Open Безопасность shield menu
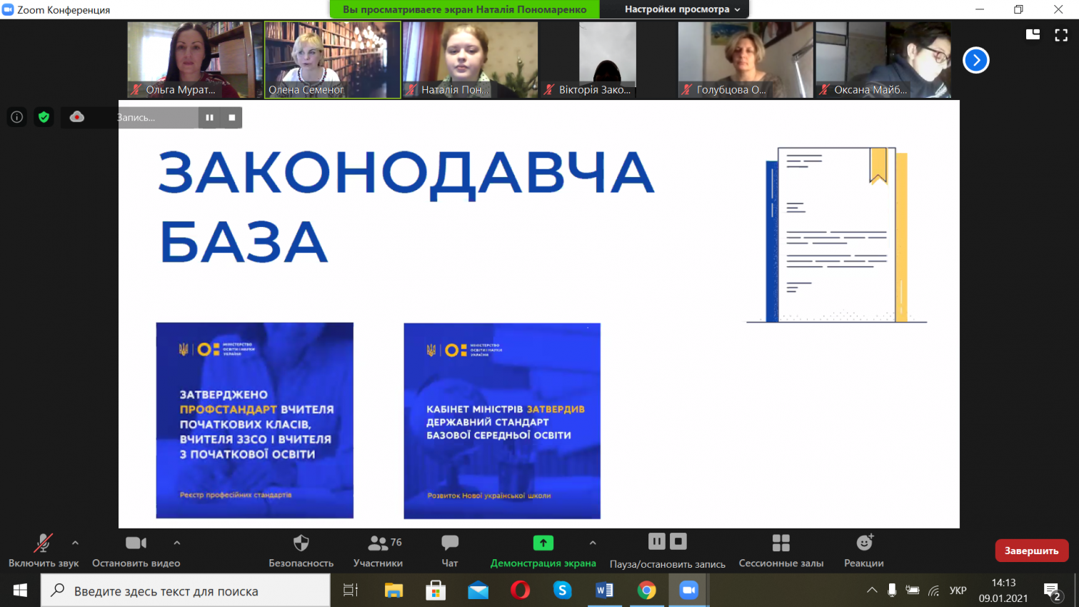Viewport: 1079px width, 607px height. pyautogui.click(x=301, y=551)
